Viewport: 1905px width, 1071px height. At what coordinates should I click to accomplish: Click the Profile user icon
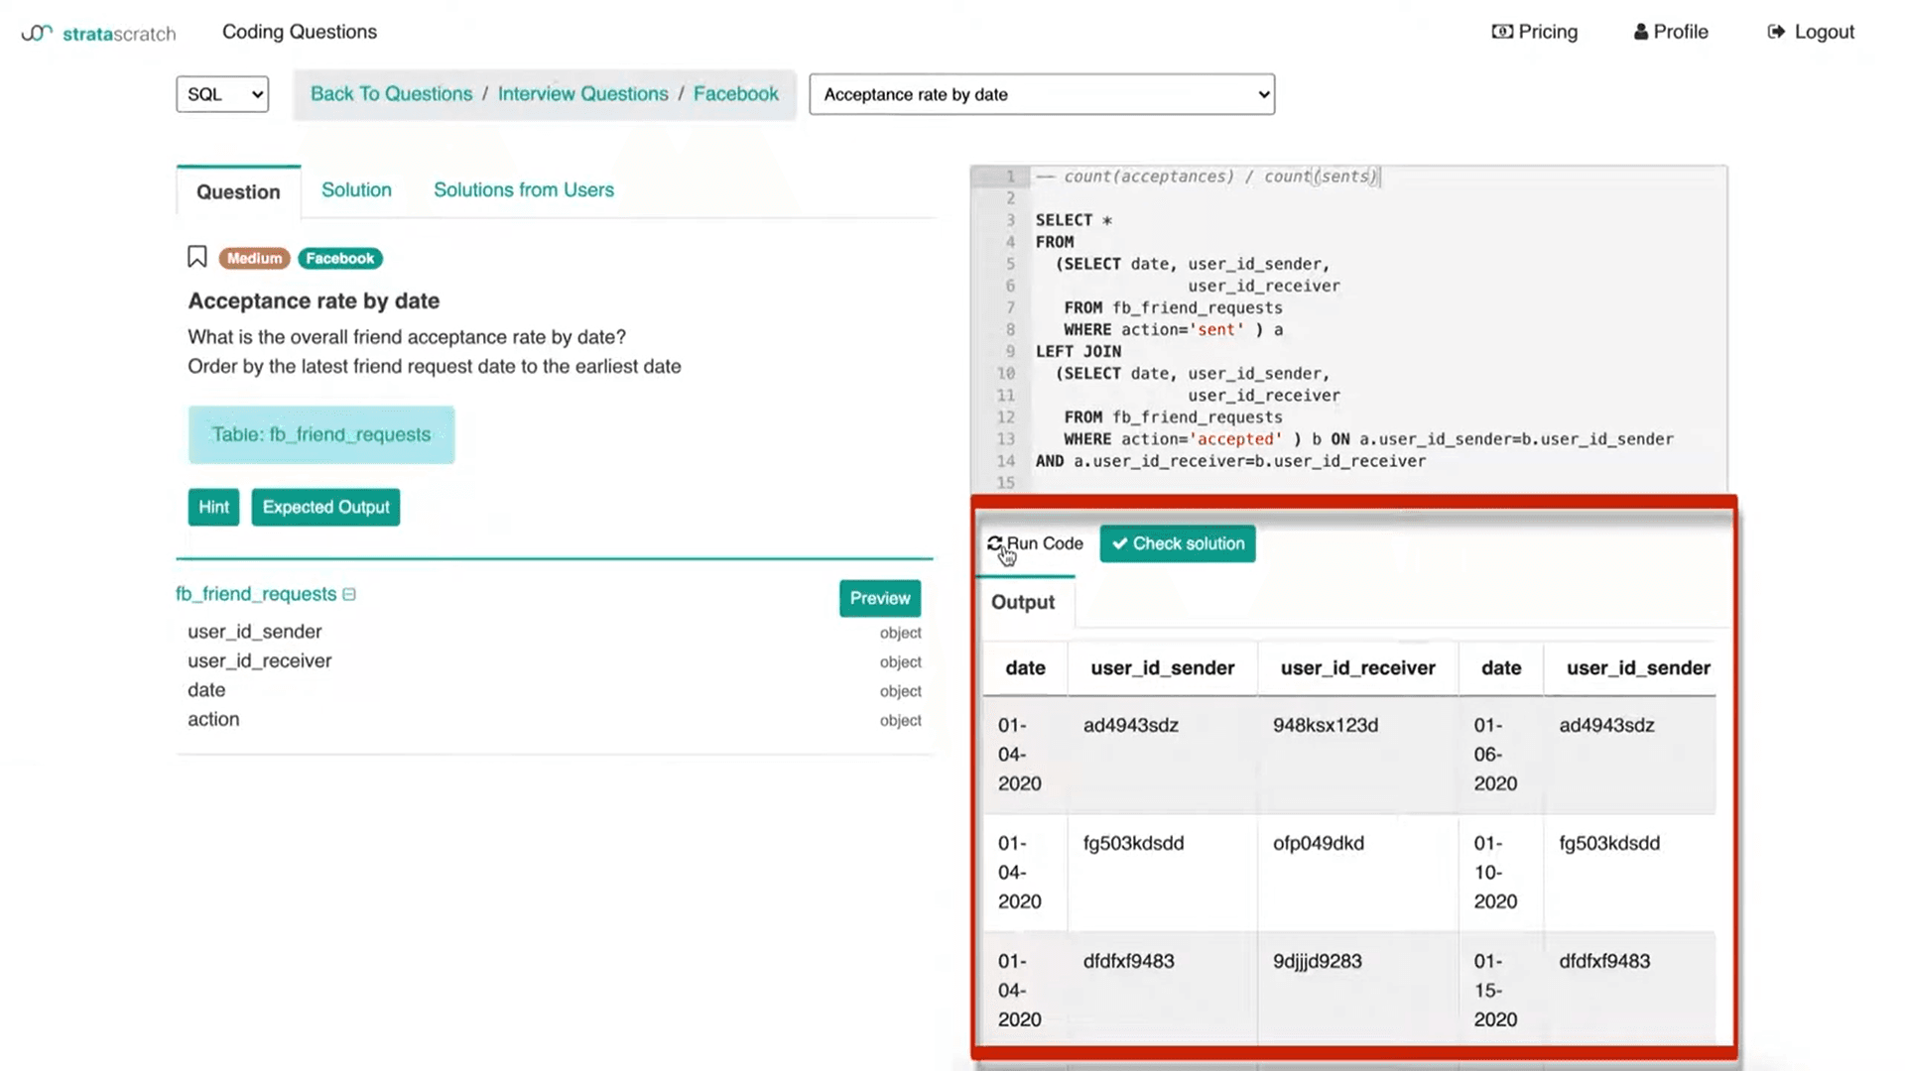tap(1640, 32)
